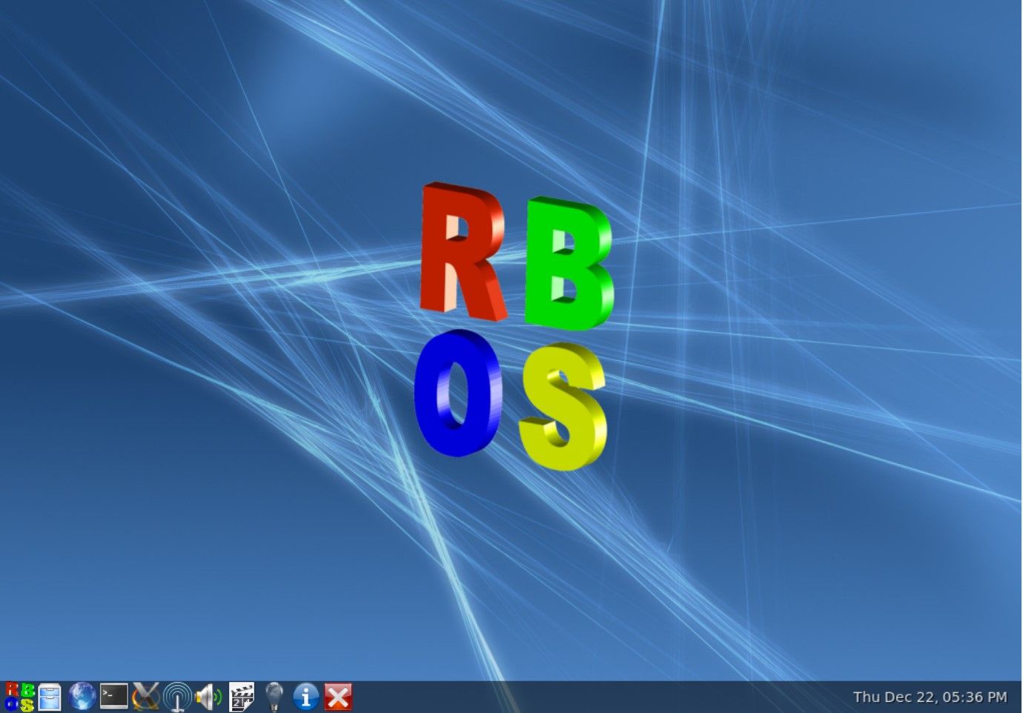Click the red X exit icon
Screen dimensions: 1023x713
pos(338,697)
